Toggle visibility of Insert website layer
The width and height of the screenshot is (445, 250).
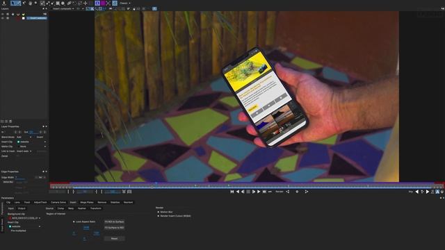(3, 18)
